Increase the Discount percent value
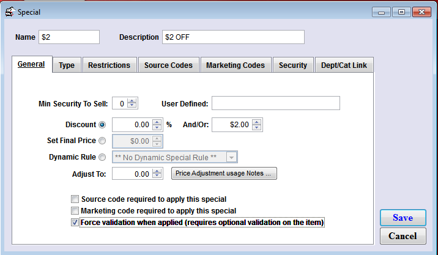Image resolution: width=438 pixels, height=255 pixels. point(157,122)
